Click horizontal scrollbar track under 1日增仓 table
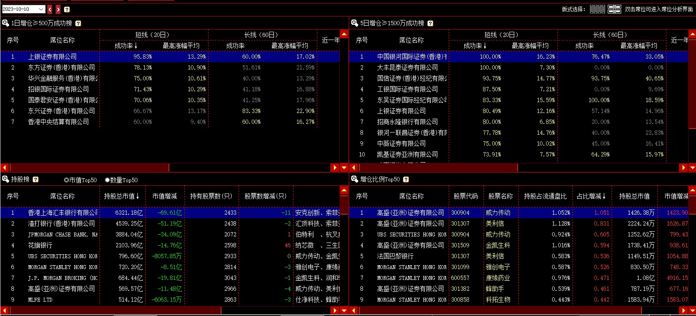 [x=252, y=167]
